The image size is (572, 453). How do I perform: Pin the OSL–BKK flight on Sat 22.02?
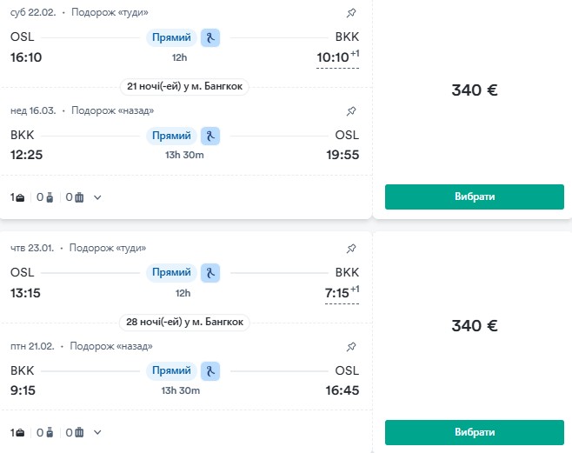[x=351, y=12]
